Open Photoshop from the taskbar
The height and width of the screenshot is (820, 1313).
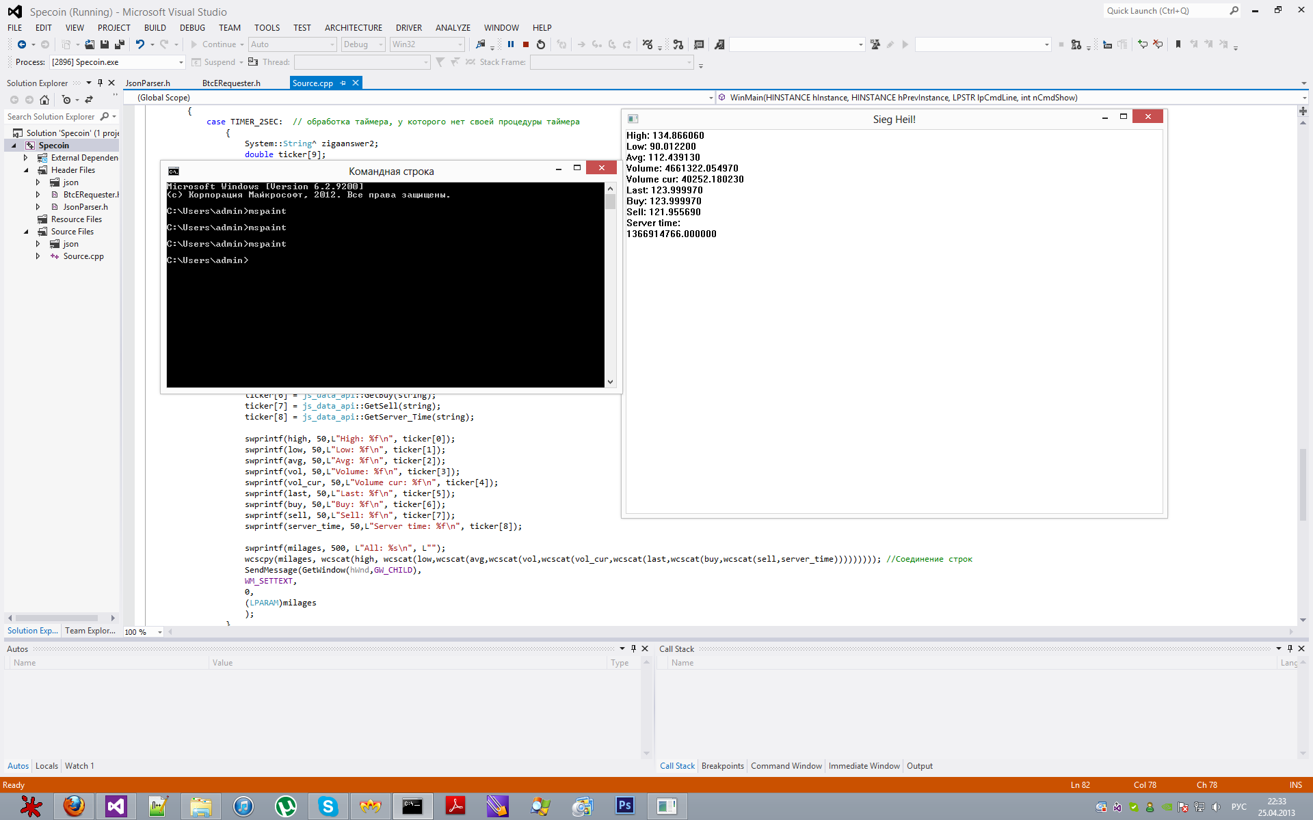click(625, 806)
